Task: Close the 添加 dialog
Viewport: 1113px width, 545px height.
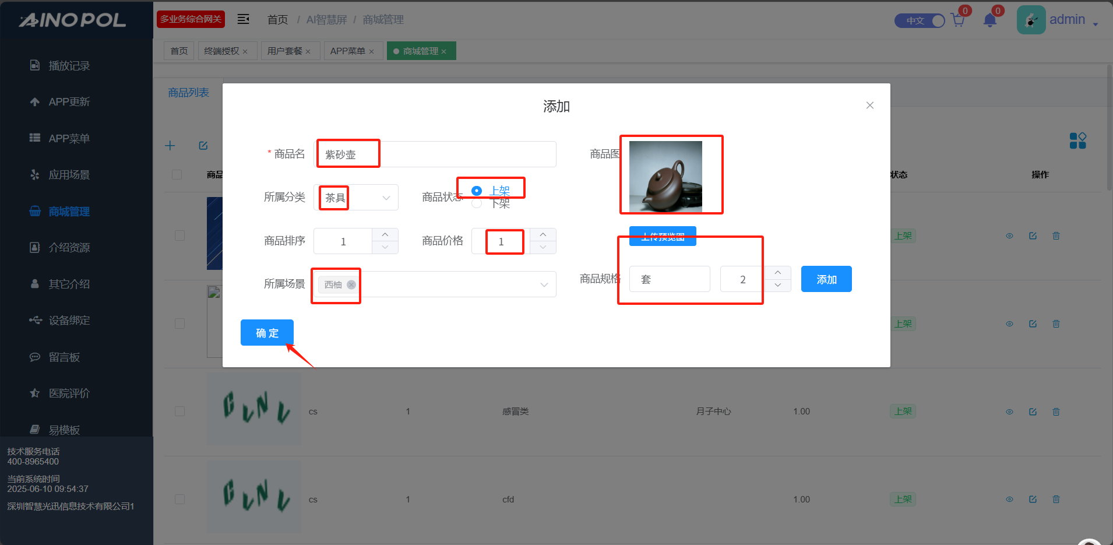Action: tap(869, 106)
